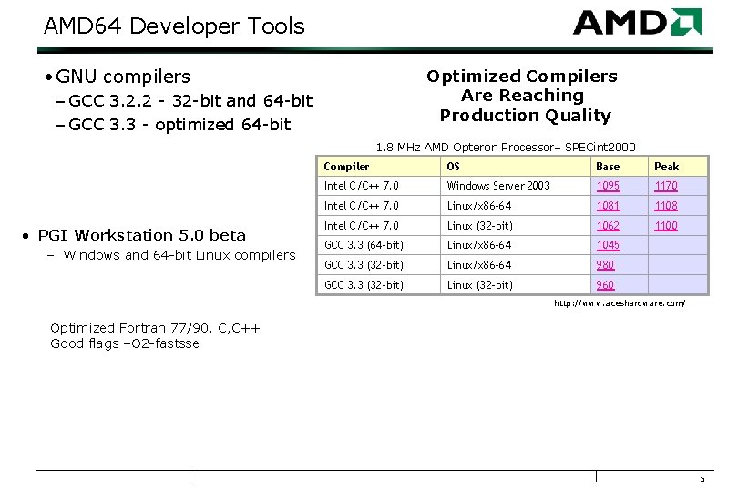Click the 'GCC 3.3 (64-bit)' cell
This screenshot has height=492, width=738.
(364, 245)
